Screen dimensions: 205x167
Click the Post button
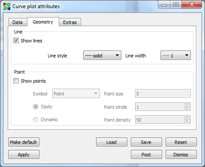(x=146, y=155)
